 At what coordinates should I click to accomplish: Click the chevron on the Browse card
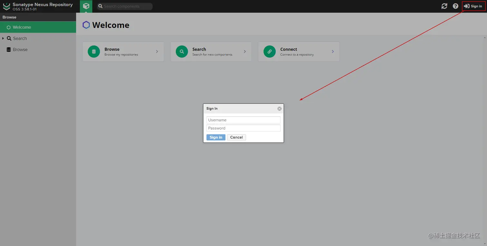(157, 52)
